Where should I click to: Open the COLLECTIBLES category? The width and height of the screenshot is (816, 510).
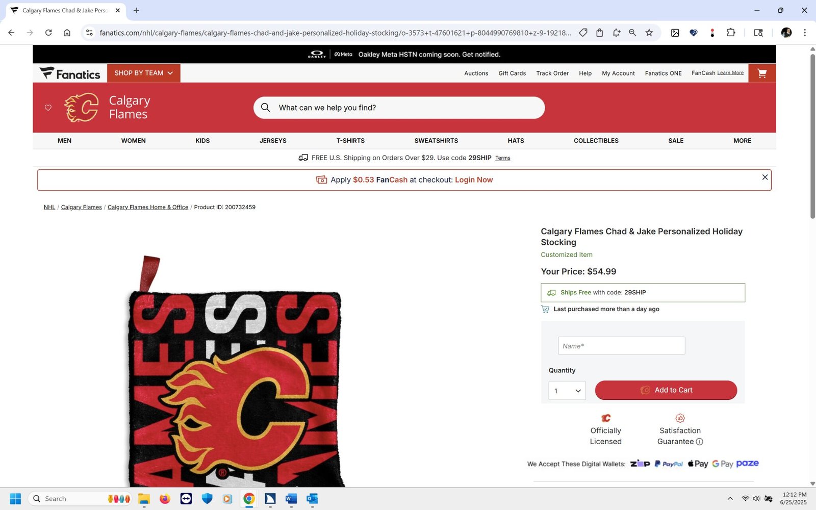click(x=596, y=141)
